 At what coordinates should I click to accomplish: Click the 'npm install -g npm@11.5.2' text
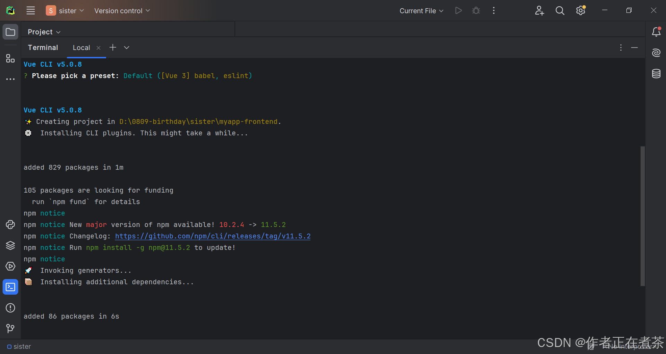pos(138,248)
